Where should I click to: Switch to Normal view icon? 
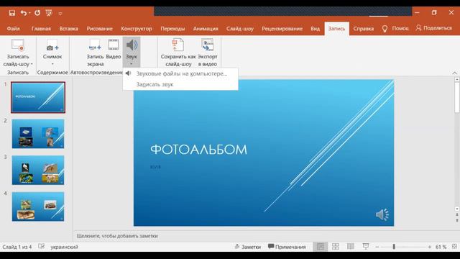tap(321, 247)
